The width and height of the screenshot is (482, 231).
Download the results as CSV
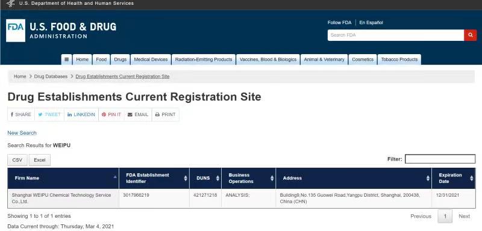click(x=17, y=160)
